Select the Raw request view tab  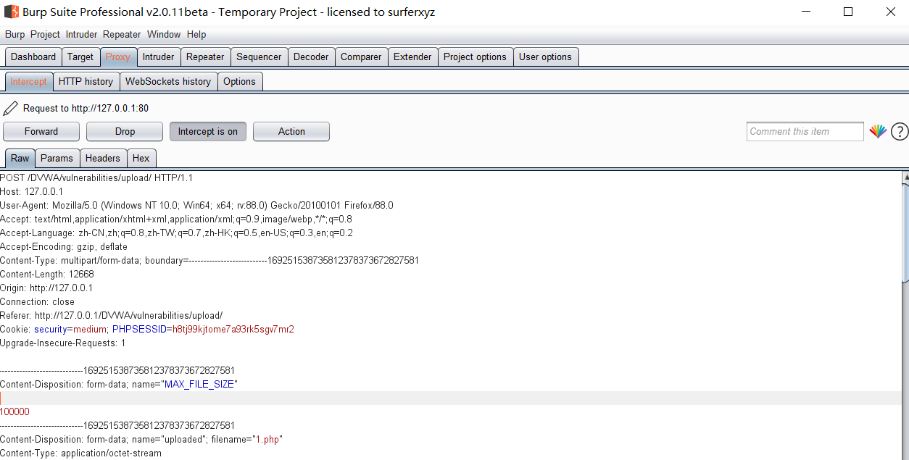20,158
